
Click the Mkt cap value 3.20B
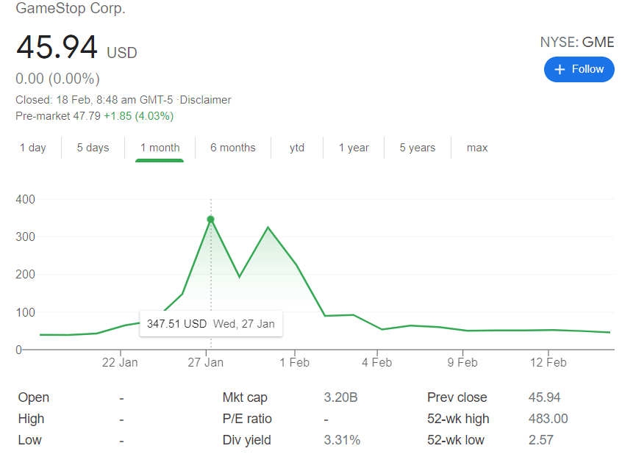point(340,397)
